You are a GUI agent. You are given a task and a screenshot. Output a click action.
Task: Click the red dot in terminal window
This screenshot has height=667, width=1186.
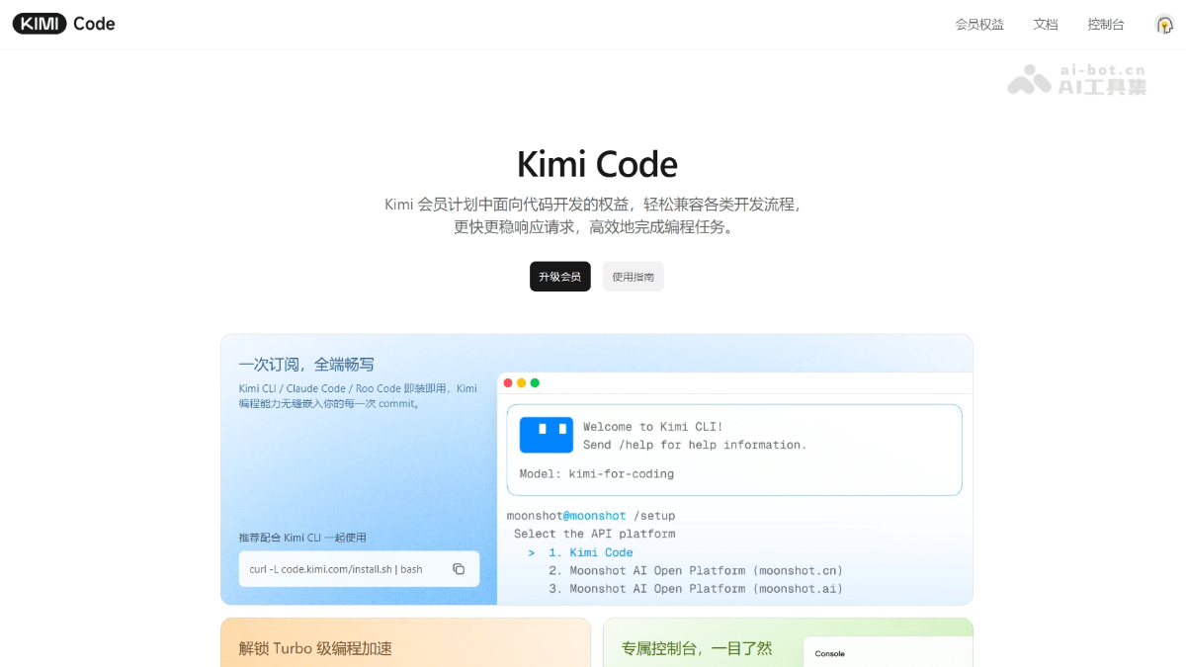click(508, 382)
